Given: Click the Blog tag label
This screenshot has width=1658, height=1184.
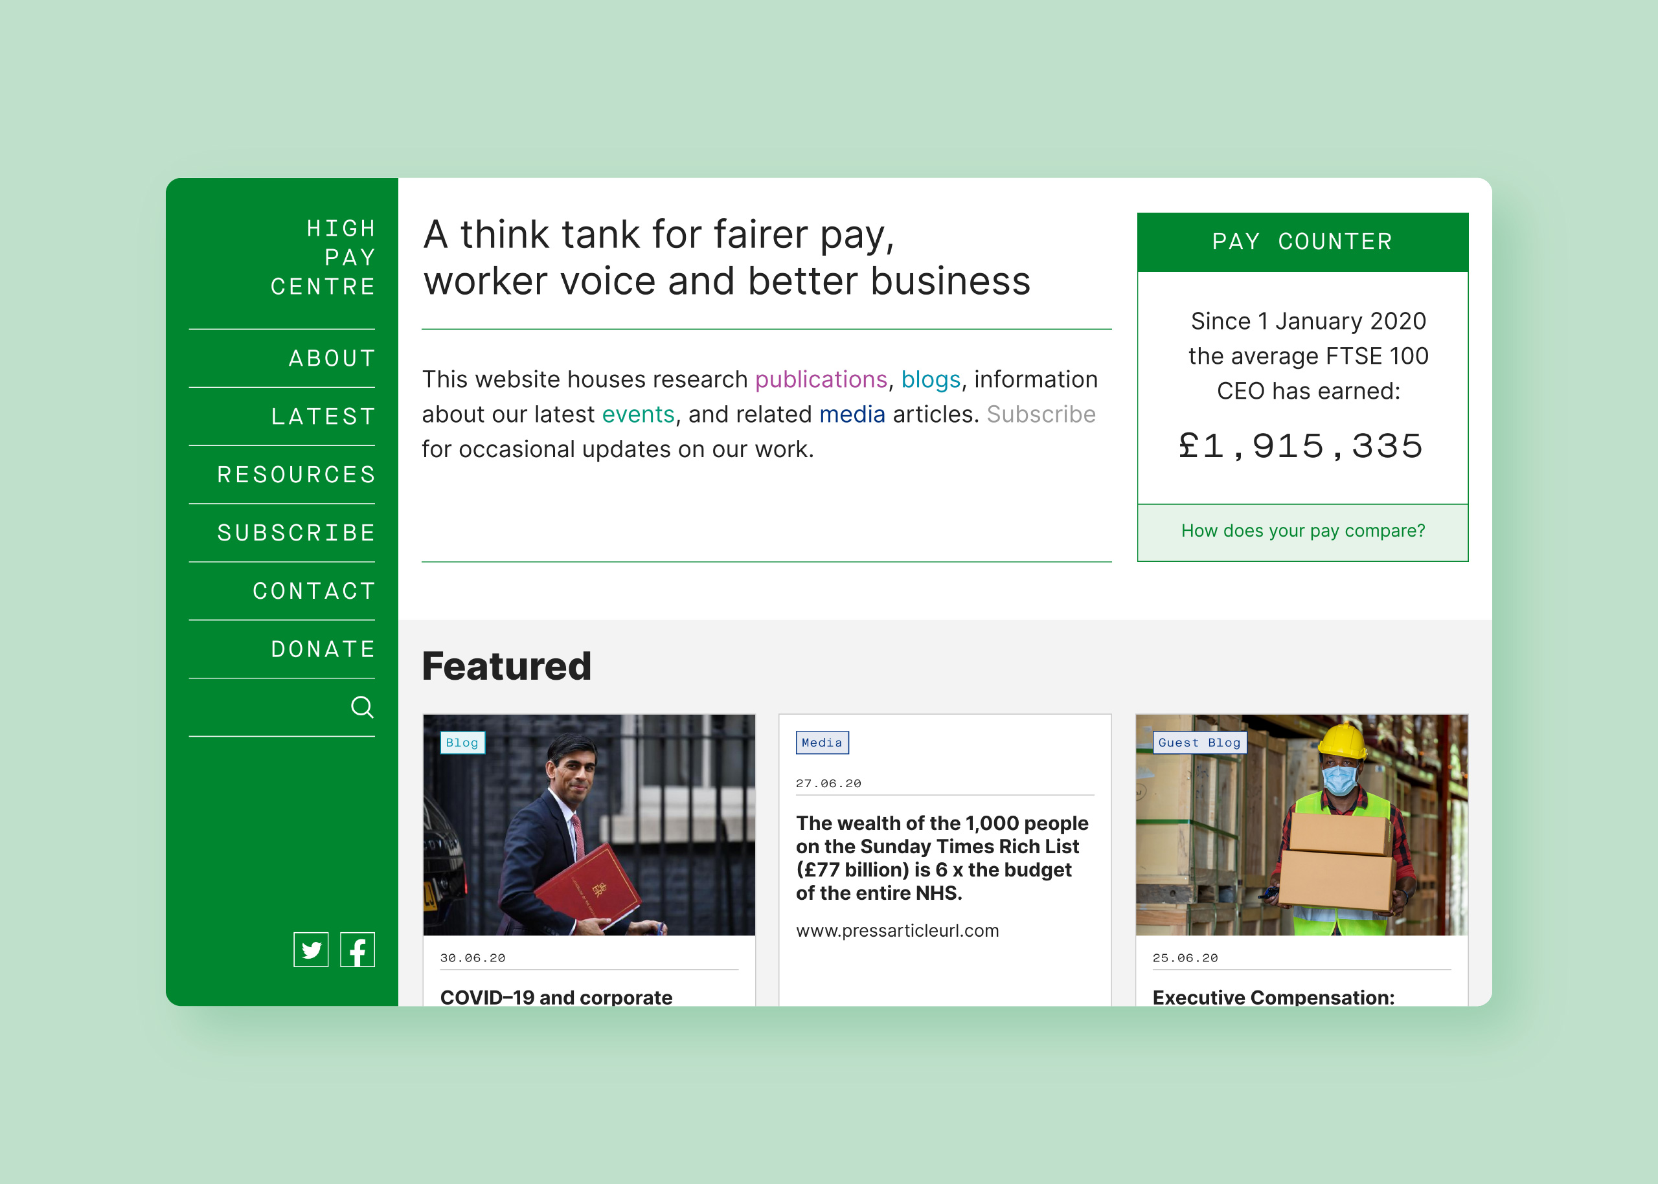Looking at the screenshot, I should [x=462, y=743].
